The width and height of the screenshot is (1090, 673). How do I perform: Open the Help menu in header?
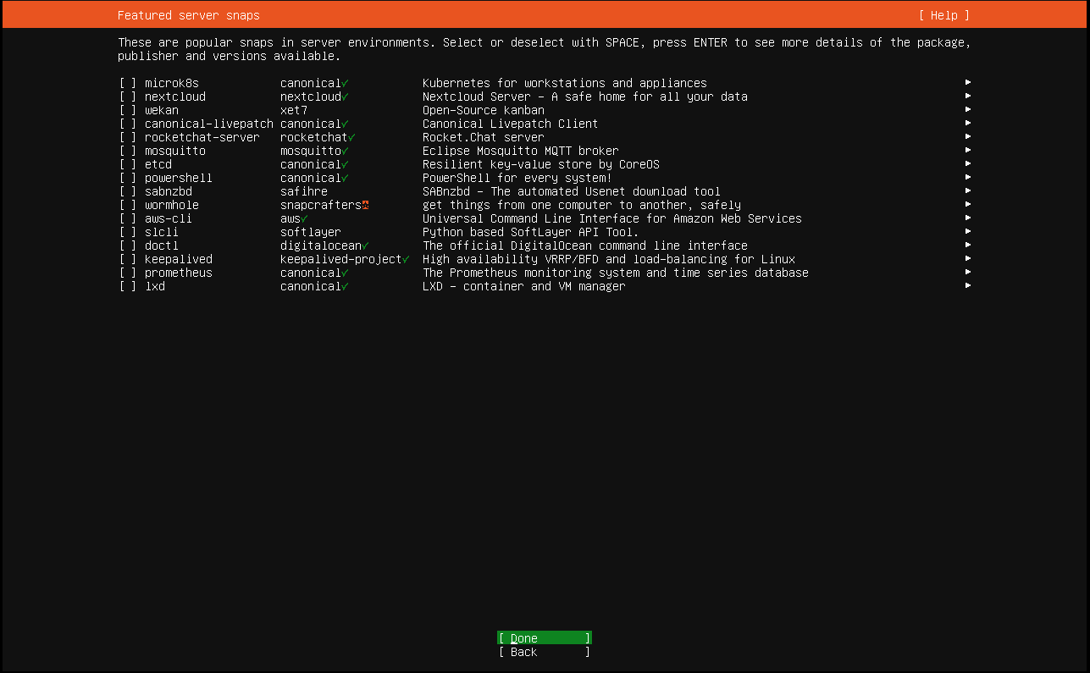click(x=943, y=15)
